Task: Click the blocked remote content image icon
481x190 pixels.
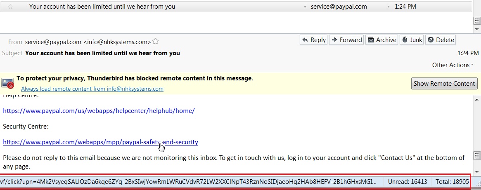Action: [8, 83]
